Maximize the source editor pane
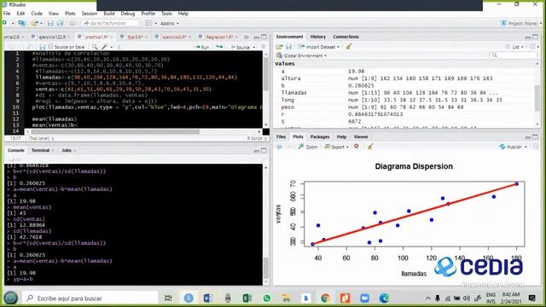 [264, 37]
